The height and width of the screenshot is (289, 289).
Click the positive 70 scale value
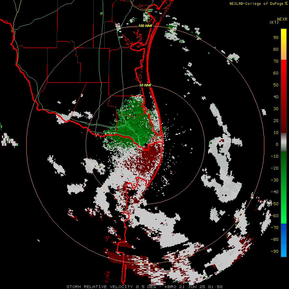pyautogui.click(x=276, y=61)
